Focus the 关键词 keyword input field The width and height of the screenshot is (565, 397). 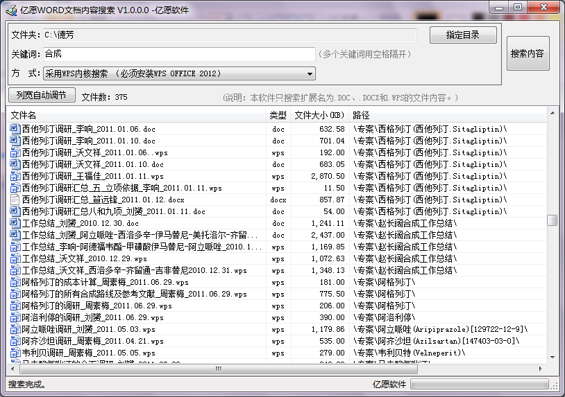(179, 54)
